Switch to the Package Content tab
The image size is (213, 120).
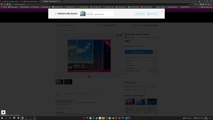[72, 93]
